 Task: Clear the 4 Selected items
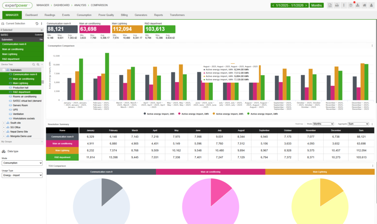42,30
